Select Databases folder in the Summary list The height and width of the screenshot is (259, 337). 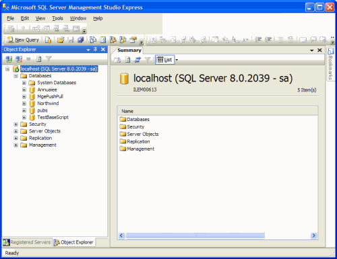click(138, 119)
